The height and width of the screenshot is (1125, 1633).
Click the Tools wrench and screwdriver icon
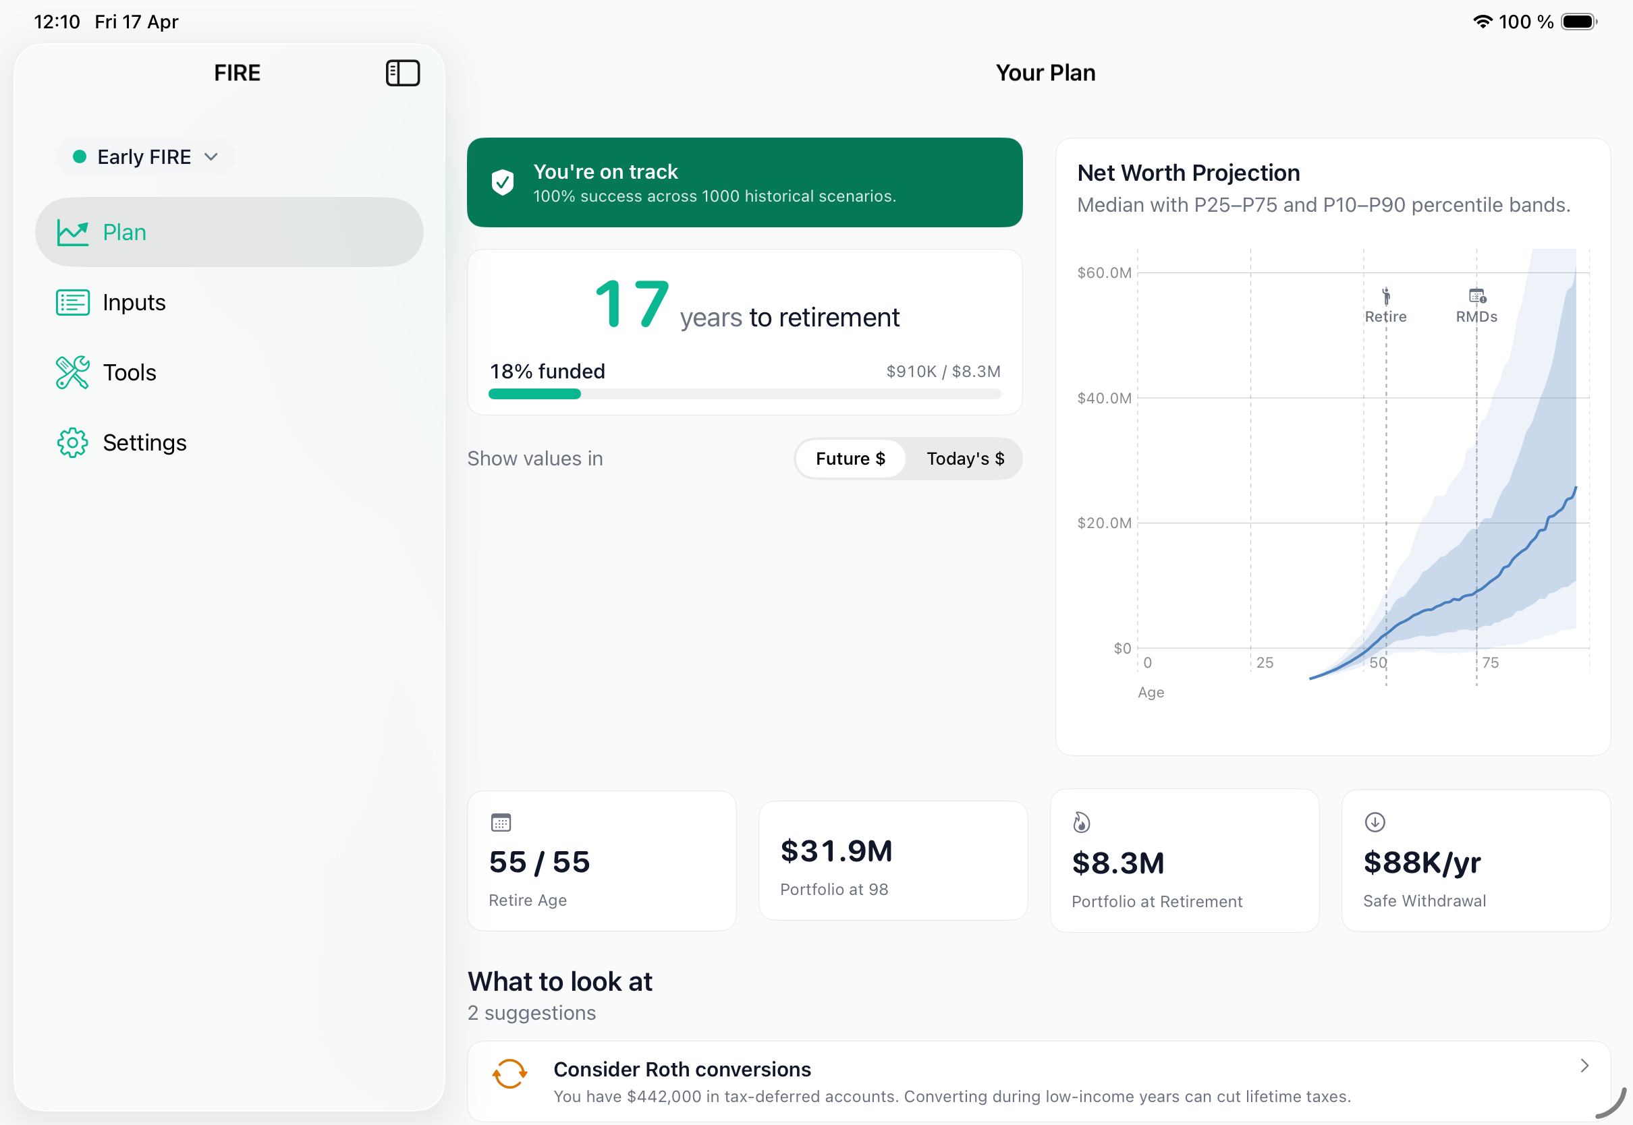pos(73,372)
